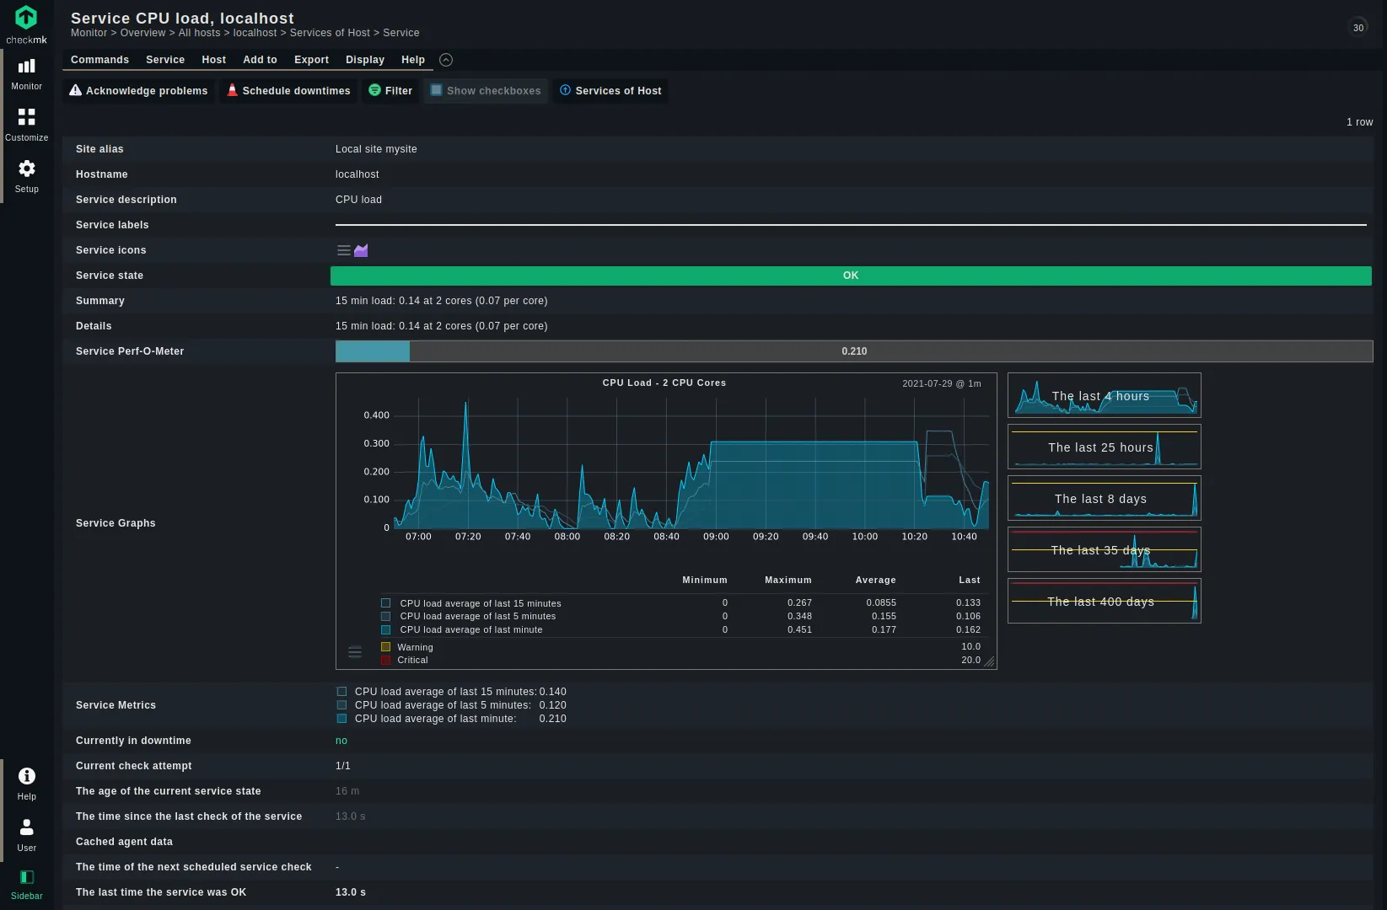Open the Filter panel
Screen dimensions: 1387x910
[x=390, y=91]
